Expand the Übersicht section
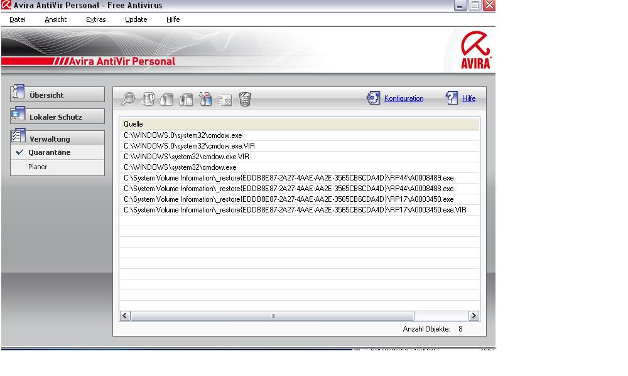This screenshot has width=628, height=376. (x=57, y=94)
